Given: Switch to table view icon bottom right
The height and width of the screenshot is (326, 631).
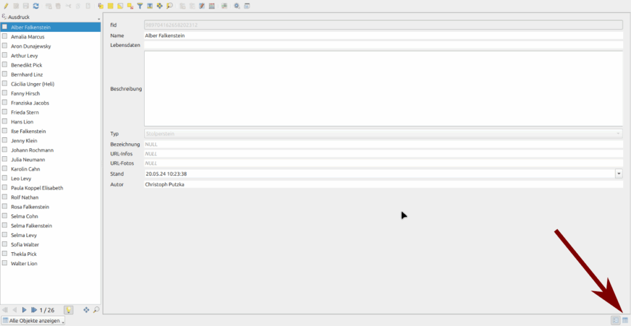Looking at the screenshot, I should click(625, 320).
